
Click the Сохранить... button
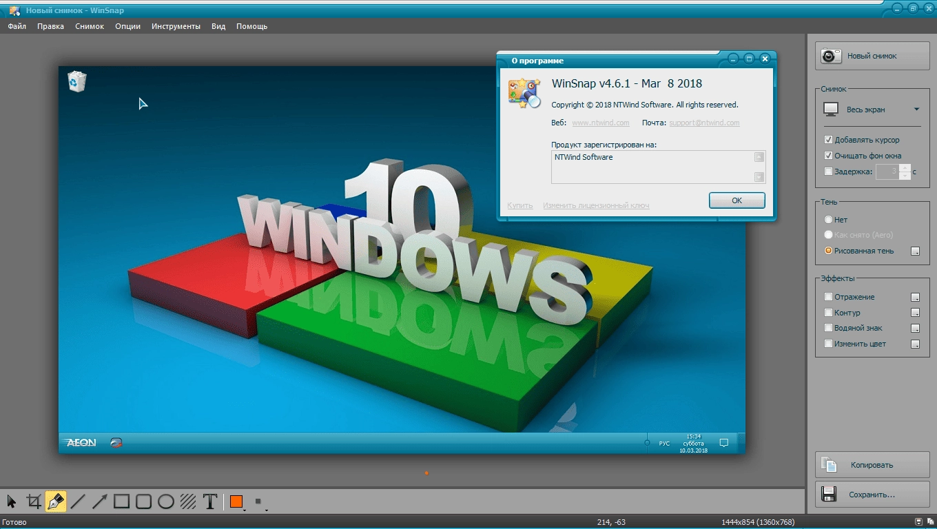872,495
